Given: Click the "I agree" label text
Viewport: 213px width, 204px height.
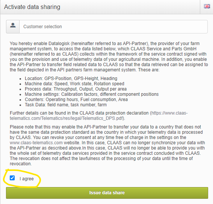Looking at the screenshot, I should tap(27, 179).
